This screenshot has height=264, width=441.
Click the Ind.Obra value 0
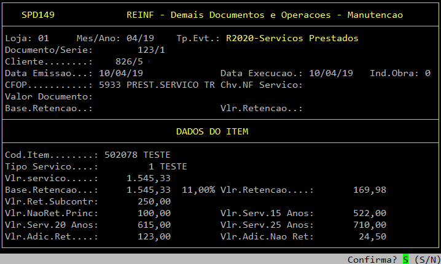427,73
